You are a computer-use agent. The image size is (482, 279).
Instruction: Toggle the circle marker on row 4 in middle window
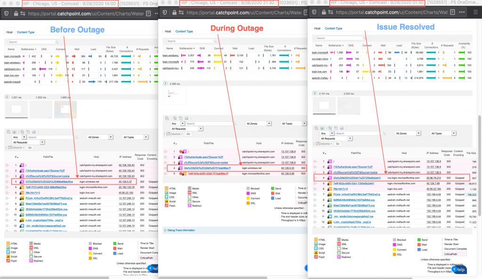(x=165, y=168)
